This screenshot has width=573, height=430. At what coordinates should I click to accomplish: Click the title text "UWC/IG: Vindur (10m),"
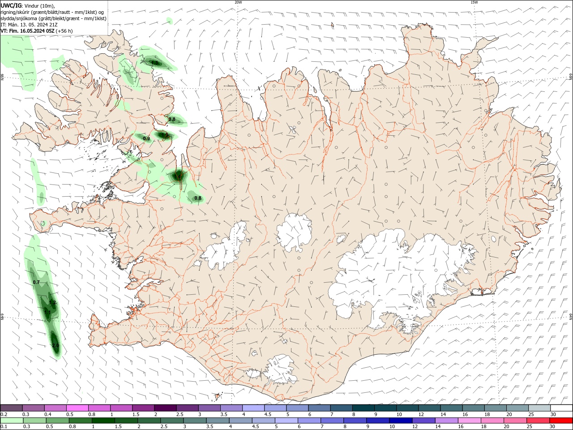27,5
